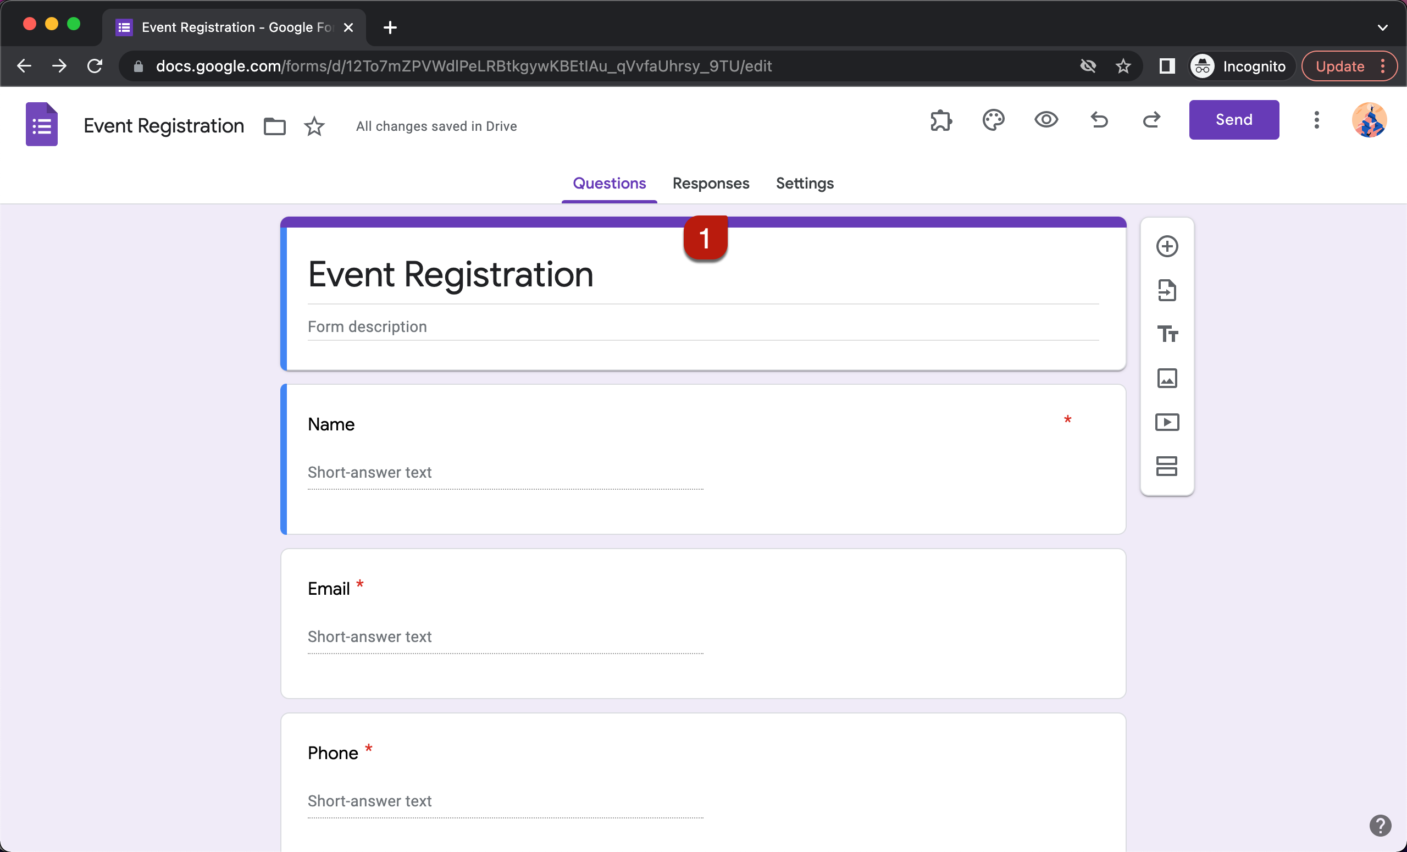This screenshot has height=852, width=1407.
Task: Undo the last change
Action: click(x=1099, y=120)
